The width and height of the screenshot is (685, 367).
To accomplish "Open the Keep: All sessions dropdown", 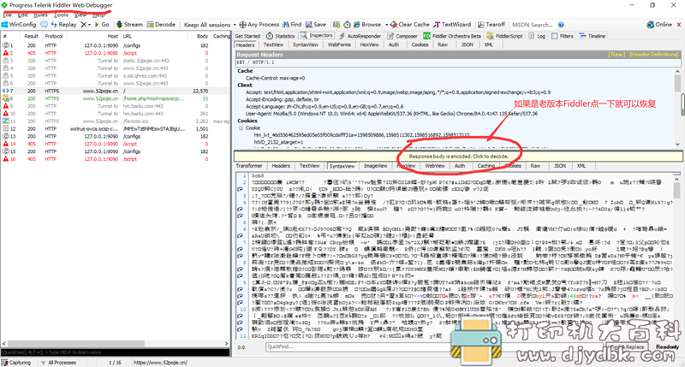I will 210,25.
